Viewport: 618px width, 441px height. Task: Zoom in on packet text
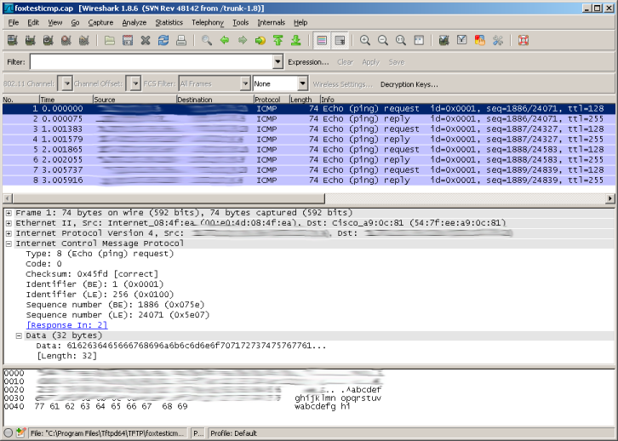(x=365, y=40)
